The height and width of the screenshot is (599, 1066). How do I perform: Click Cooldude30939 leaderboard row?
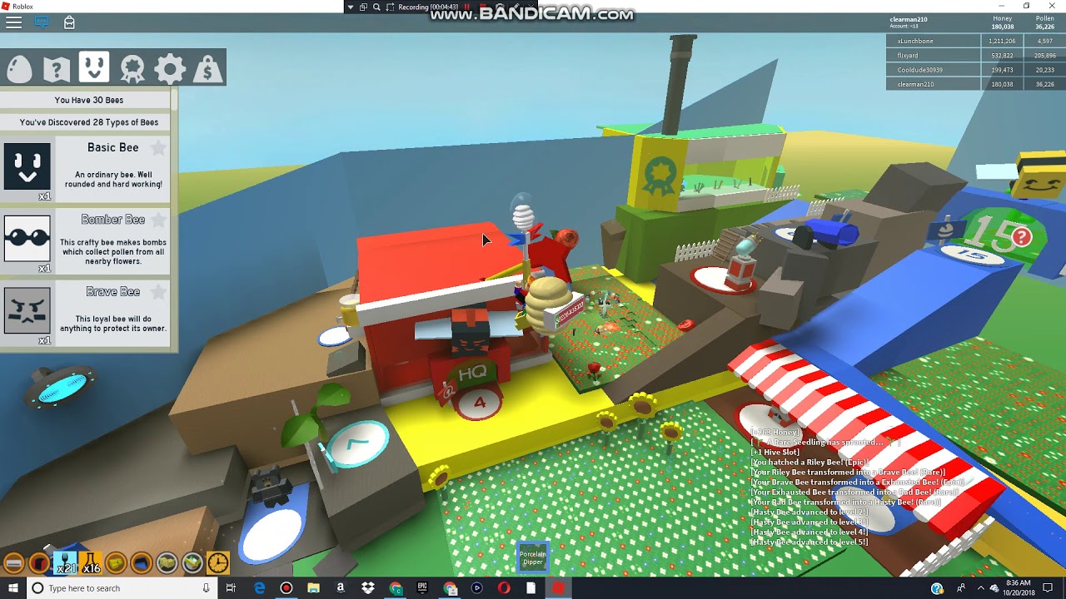[x=975, y=70]
